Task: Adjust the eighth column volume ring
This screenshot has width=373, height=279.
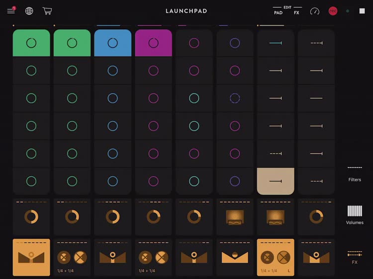Action: click(316, 216)
